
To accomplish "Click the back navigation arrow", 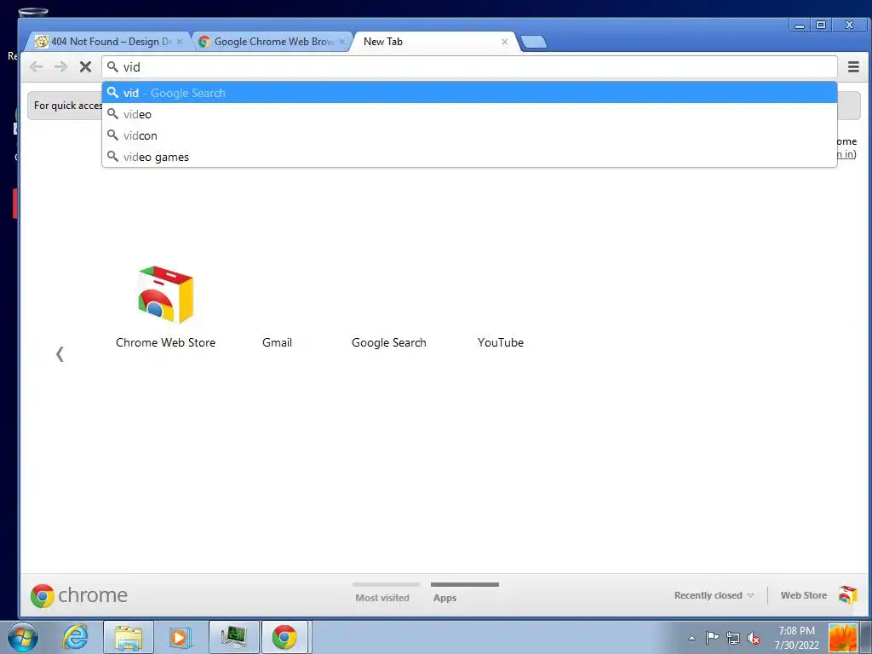I will (x=36, y=66).
